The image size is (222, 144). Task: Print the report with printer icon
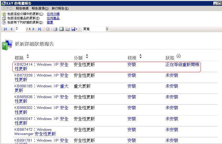click(x=55, y=29)
